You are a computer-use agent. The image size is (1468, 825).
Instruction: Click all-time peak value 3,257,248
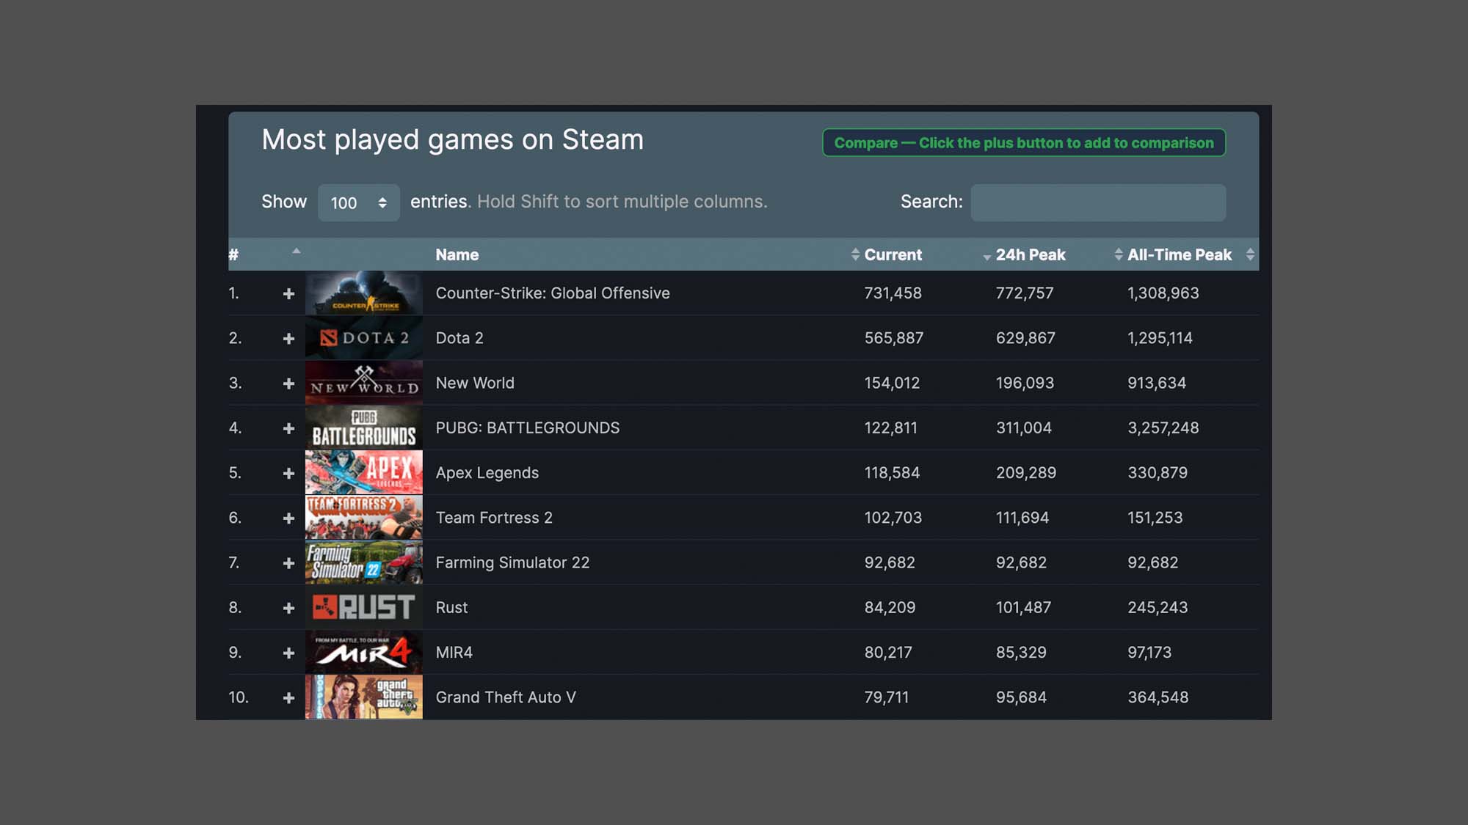coord(1163,428)
